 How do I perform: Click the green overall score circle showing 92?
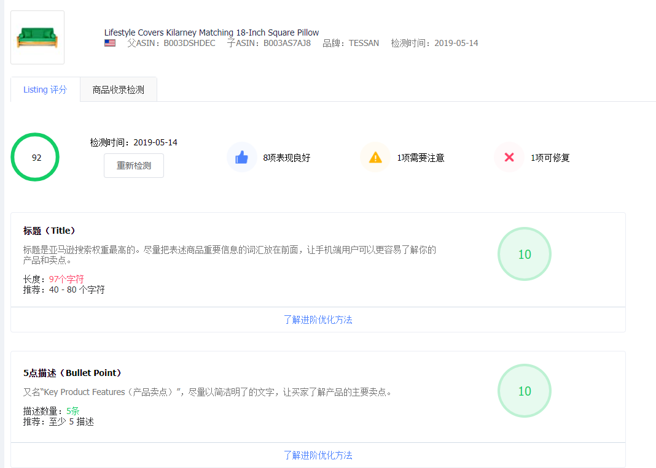coord(35,157)
